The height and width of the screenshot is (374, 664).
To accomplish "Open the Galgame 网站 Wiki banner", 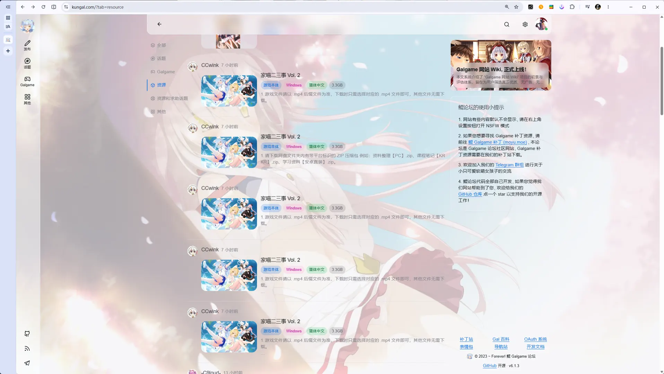I will coord(501,65).
